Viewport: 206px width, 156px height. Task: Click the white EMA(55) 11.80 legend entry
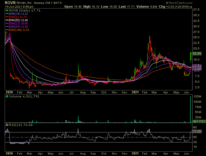tap(17, 20)
